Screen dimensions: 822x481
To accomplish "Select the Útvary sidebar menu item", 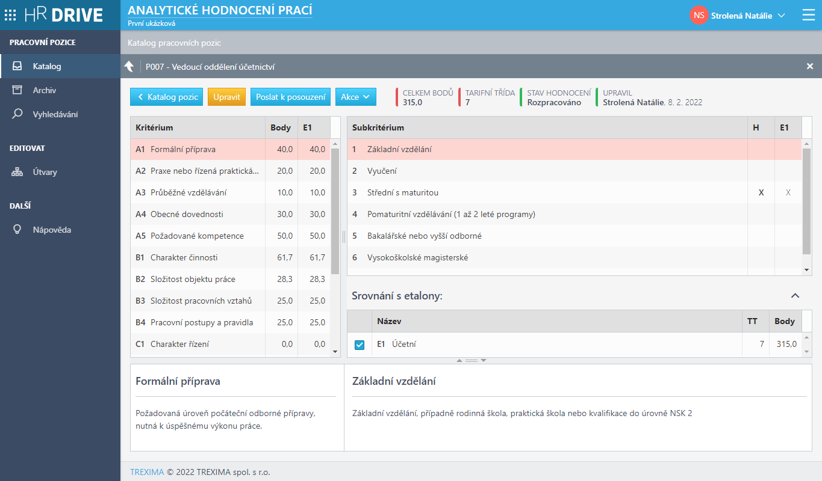I will 45,172.
